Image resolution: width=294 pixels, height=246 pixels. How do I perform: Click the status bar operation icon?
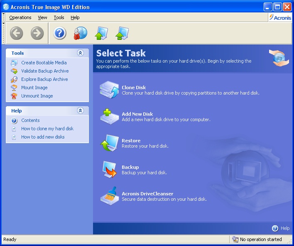point(235,239)
